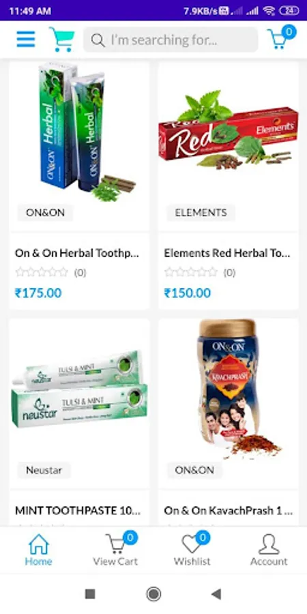
Task: Tap Android back triangle button
Action: click(216, 594)
